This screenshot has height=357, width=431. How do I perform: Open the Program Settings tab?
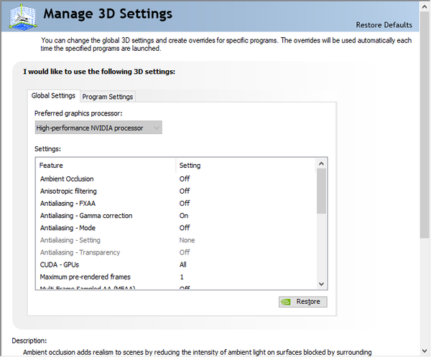(x=108, y=97)
